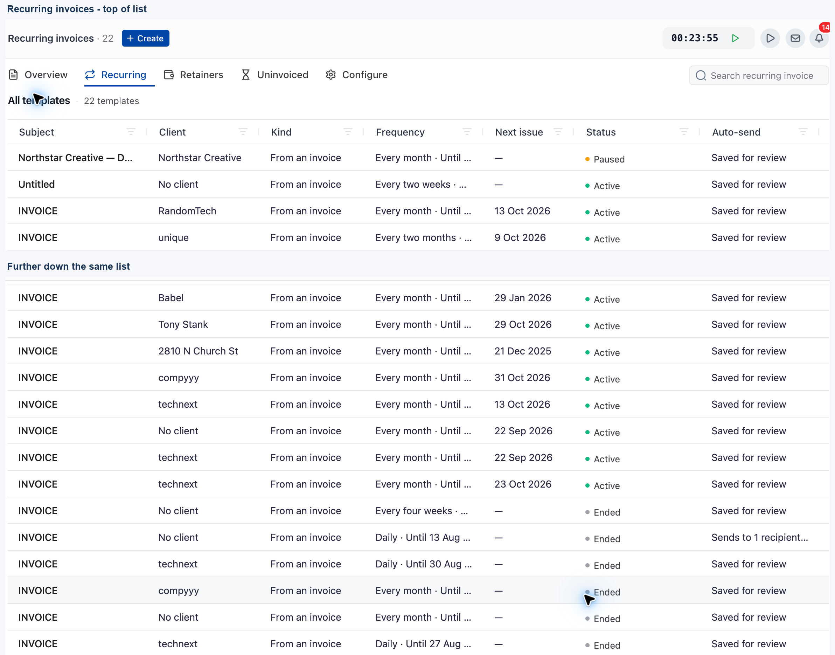Select the unique client cell

click(174, 238)
